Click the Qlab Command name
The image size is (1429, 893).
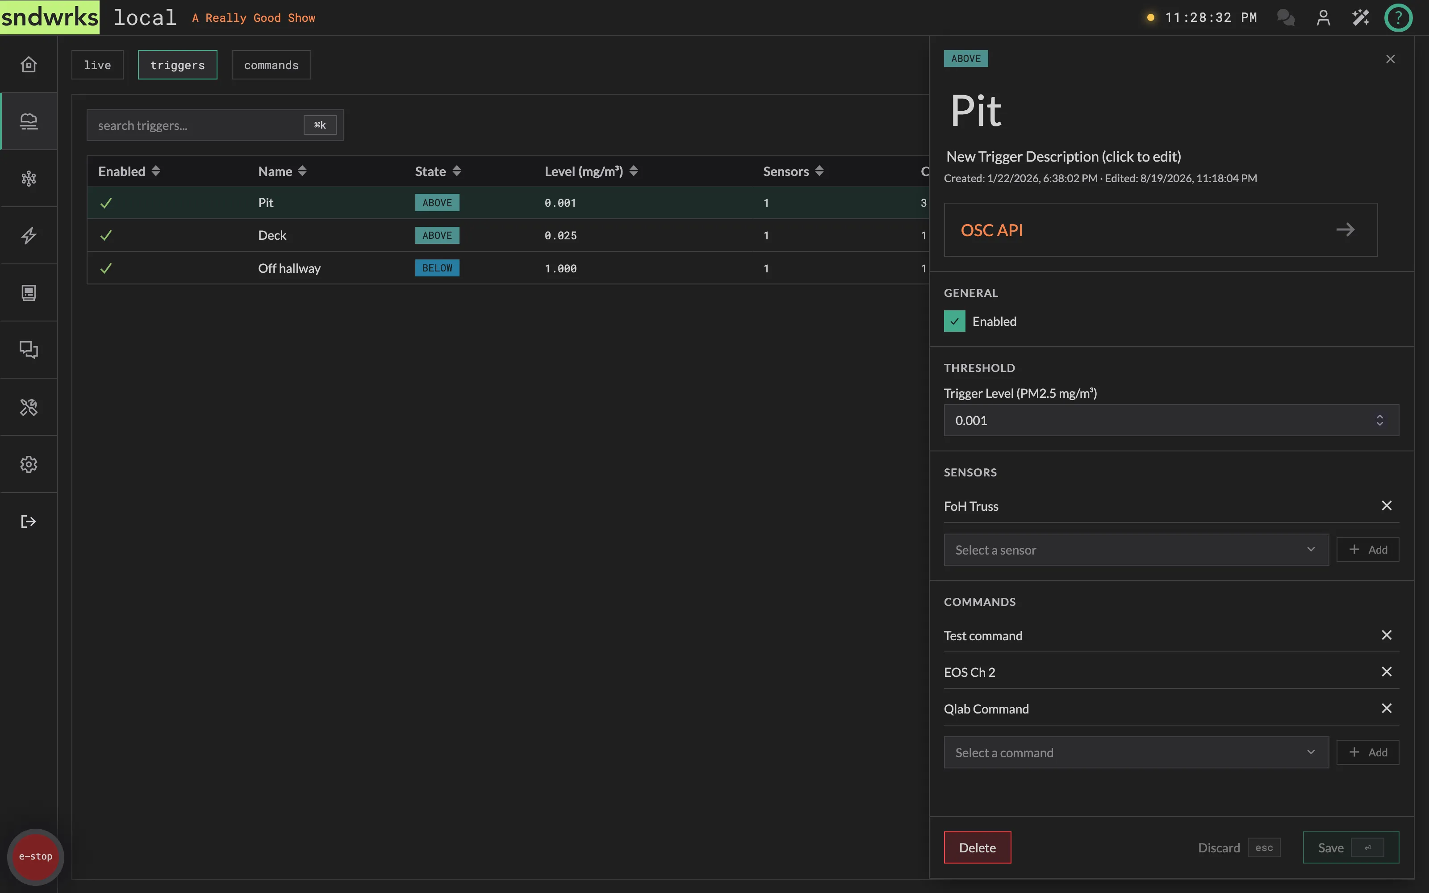[x=986, y=709]
